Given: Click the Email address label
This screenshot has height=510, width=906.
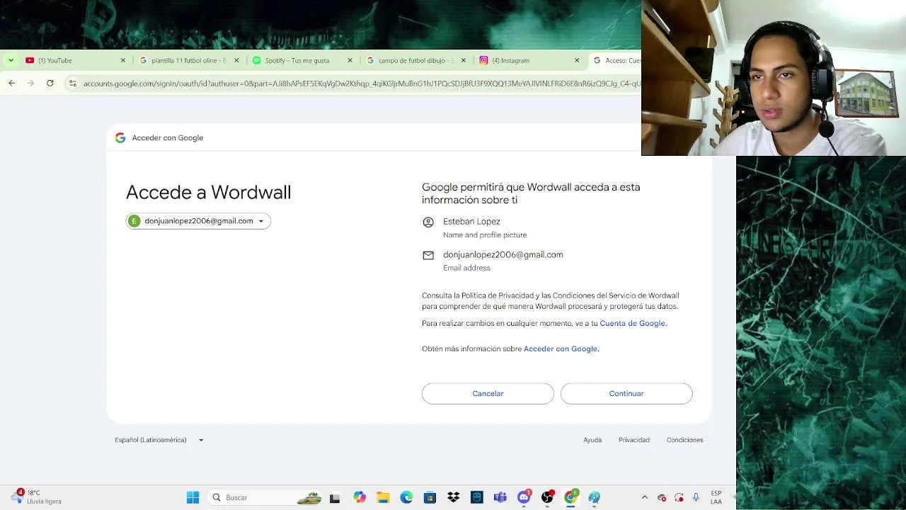Looking at the screenshot, I should (x=466, y=268).
